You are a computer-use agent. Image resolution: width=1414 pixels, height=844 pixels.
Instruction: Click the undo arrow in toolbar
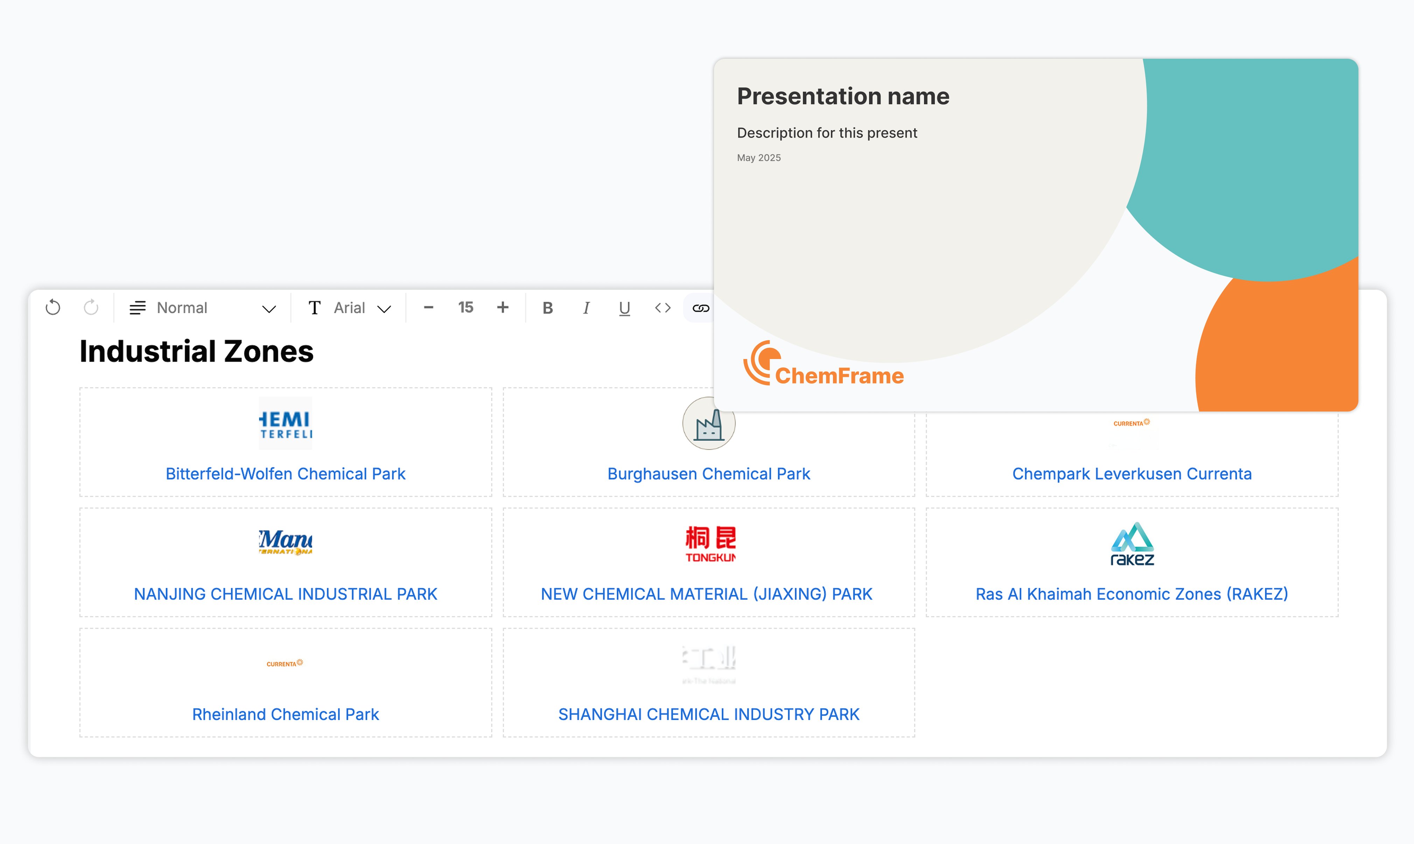[53, 308]
